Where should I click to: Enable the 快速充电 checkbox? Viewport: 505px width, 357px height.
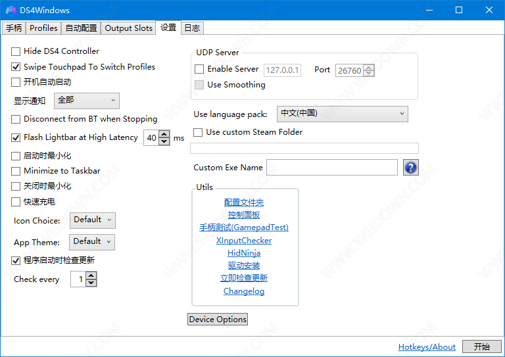16,202
